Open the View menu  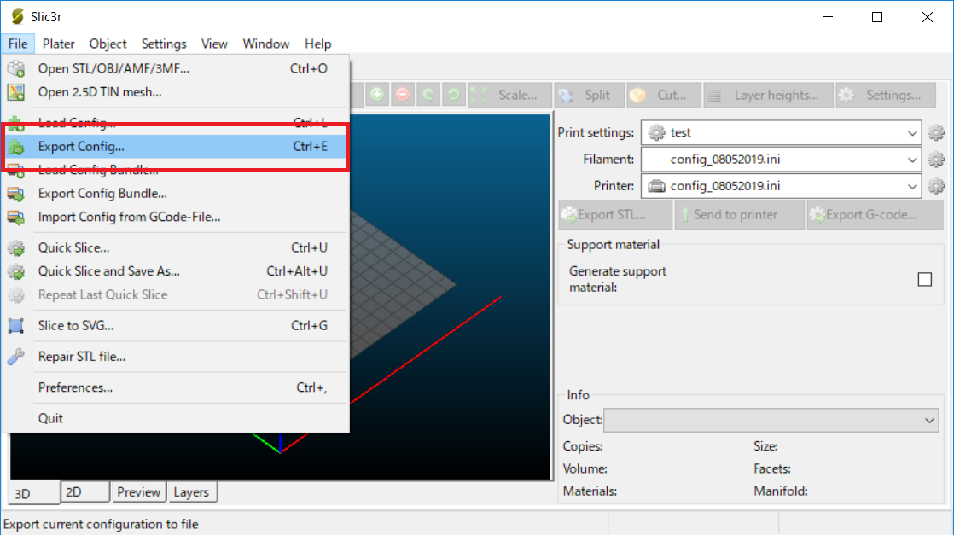pos(214,44)
